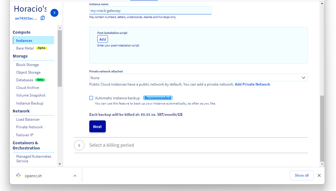Click the blue sidebar arrow circle button
Screen dimensions: 336x191
pyautogui.click(x=54, y=13)
